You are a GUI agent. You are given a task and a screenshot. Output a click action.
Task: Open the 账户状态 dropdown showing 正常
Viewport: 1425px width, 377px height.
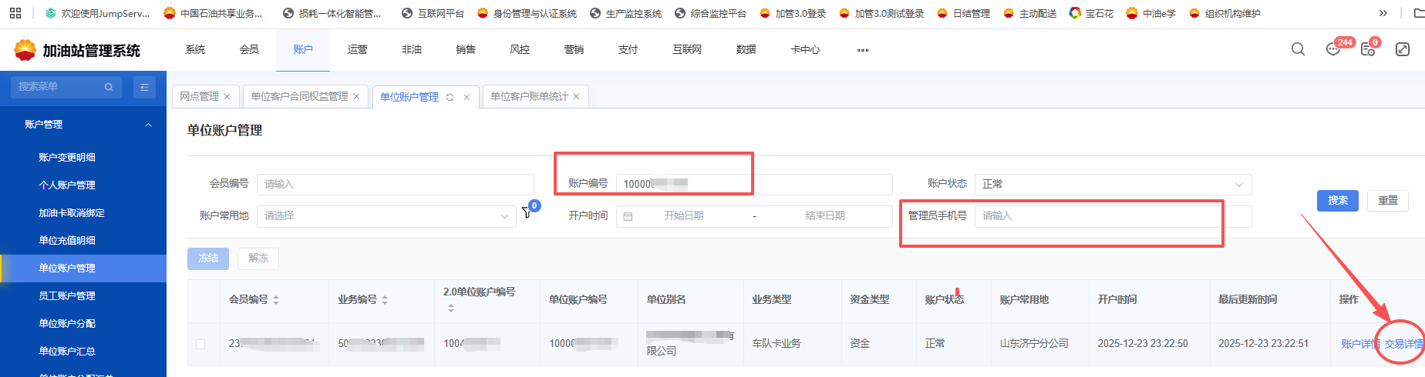click(x=1112, y=184)
